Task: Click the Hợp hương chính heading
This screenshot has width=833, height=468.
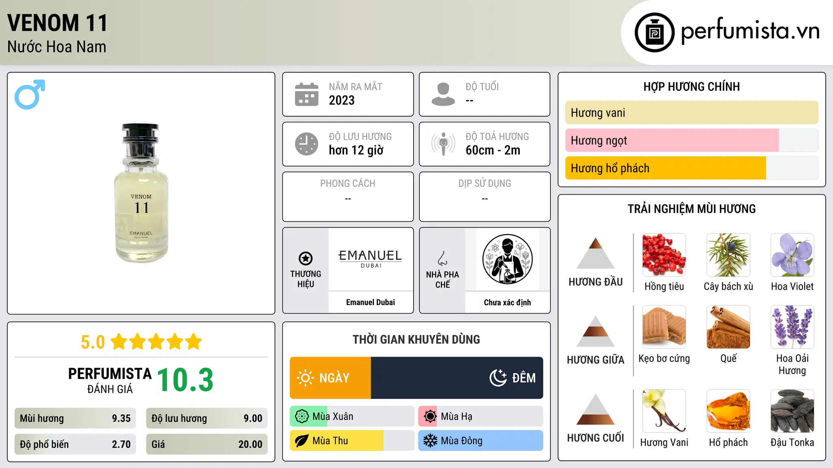Action: pyautogui.click(x=691, y=87)
